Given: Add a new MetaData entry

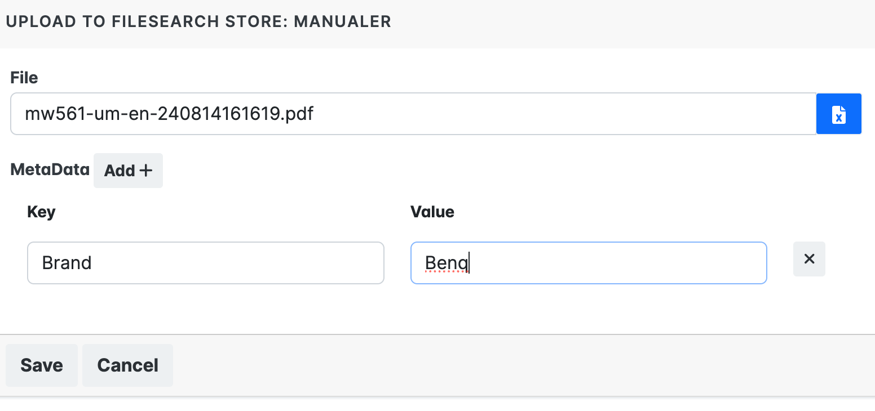Looking at the screenshot, I should click(128, 171).
